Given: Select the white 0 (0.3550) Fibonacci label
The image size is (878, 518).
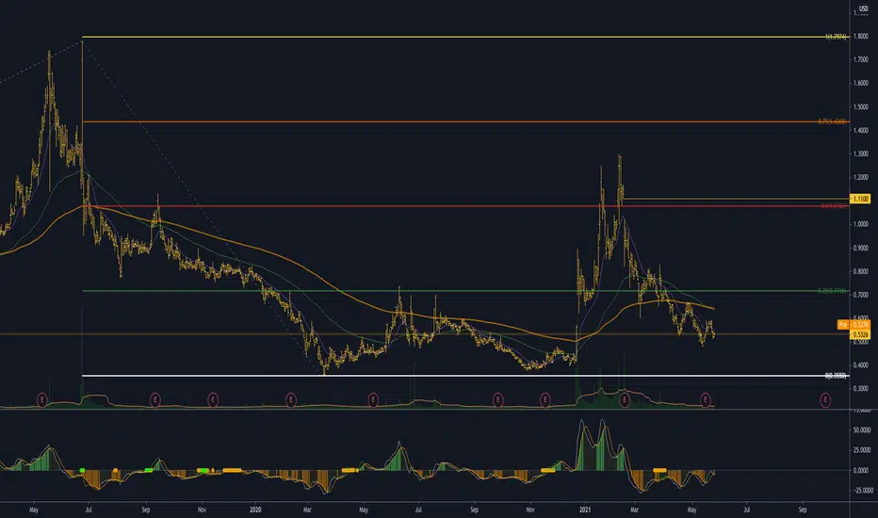Looking at the screenshot, I should (x=836, y=376).
